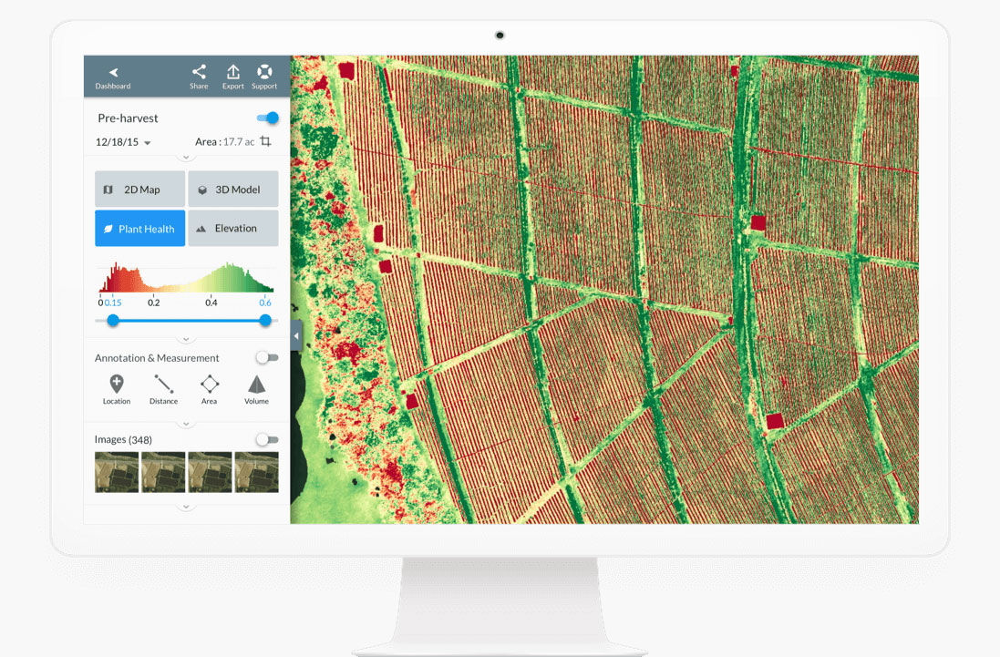Switch to the Elevation view
Image resolution: width=1000 pixels, height=657 pixels.
click(x=232, y=228)
